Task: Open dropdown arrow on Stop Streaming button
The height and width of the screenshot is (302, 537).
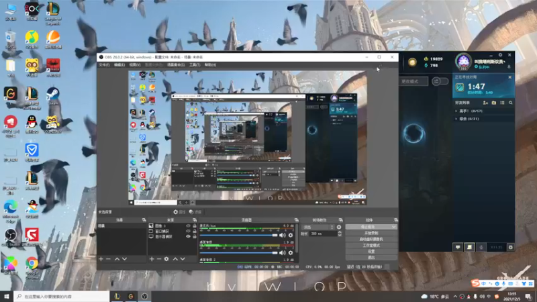Action: click(394, 227)
